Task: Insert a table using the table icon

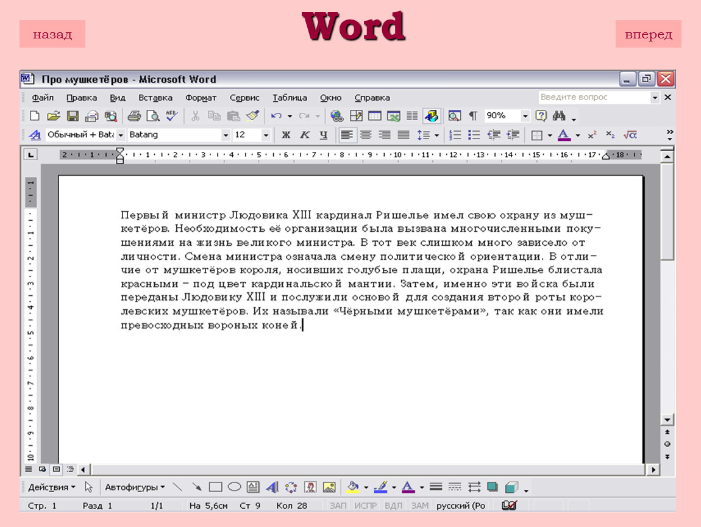Action: (x=375, y=117)
